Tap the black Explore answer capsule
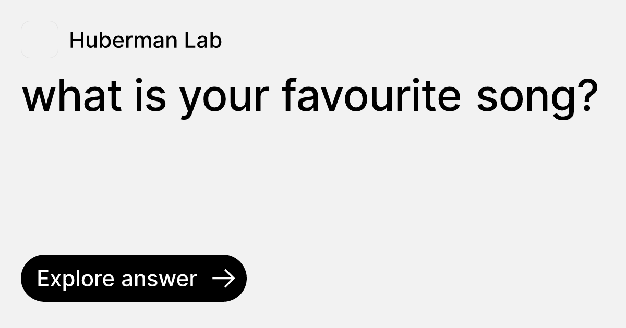626x328 pixels. tap(134, 277)
